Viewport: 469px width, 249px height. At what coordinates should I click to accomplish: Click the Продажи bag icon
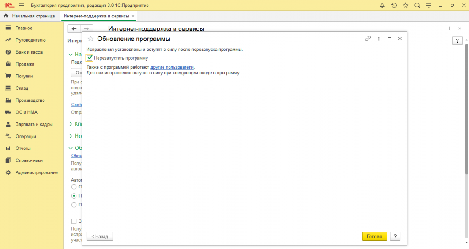pyautogui.click(x=8, y=64)
